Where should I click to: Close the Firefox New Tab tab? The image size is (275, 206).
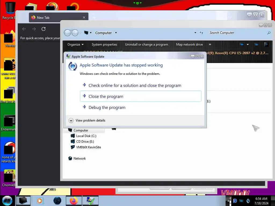(x=84, y=17)
